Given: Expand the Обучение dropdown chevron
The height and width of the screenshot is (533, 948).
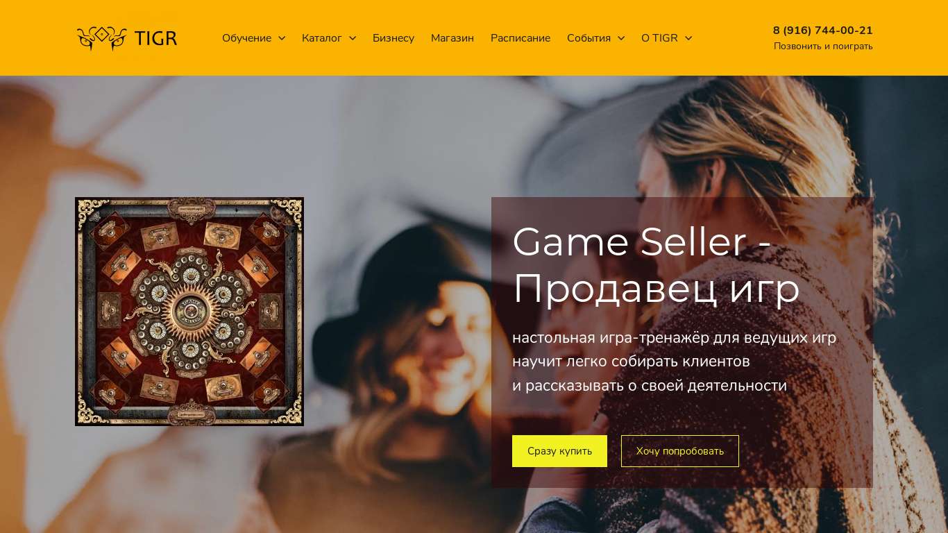Looking at the screenshot, I should (x=282, y=38).
